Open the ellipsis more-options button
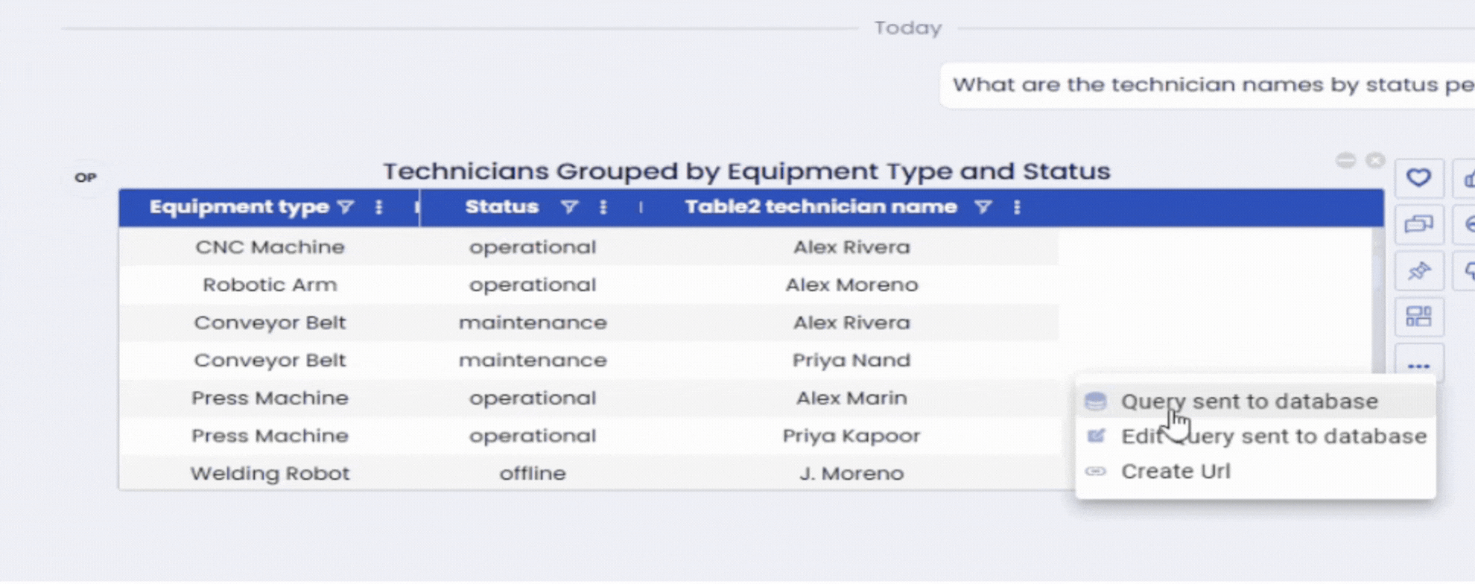The height and width of the screenshot is (584, 1475). tap(1418, 364)
